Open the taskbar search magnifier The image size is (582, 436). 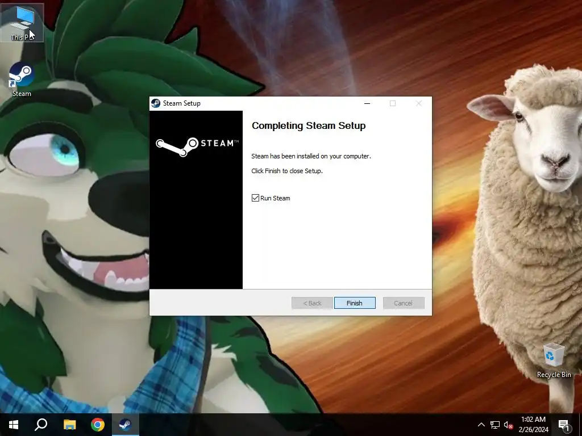point(41,425)
